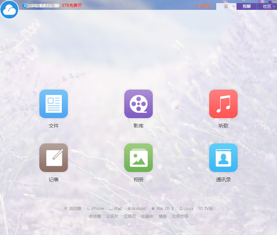The width and height of the screenshot is (277, 235).
Task: Switch to the 我聊 tab
Action: click(x=246, y=6)
